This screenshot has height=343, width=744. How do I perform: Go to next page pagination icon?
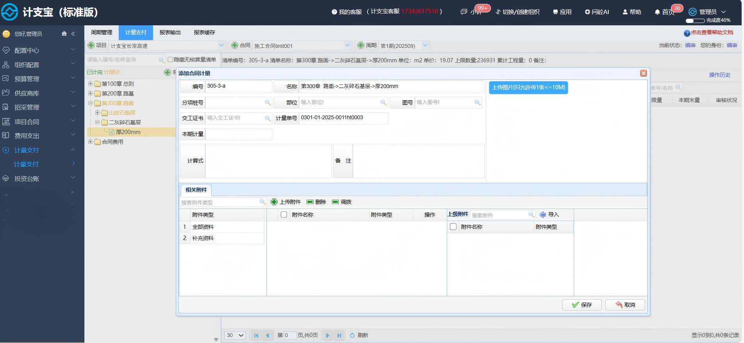click(x=327, y=335)
